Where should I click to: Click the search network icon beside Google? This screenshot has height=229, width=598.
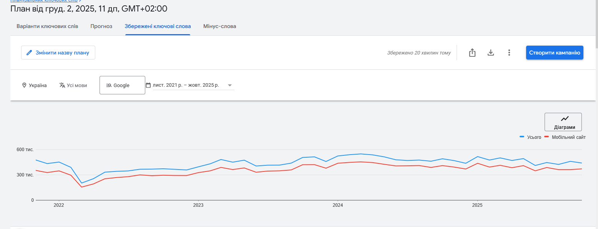point(109,86)
